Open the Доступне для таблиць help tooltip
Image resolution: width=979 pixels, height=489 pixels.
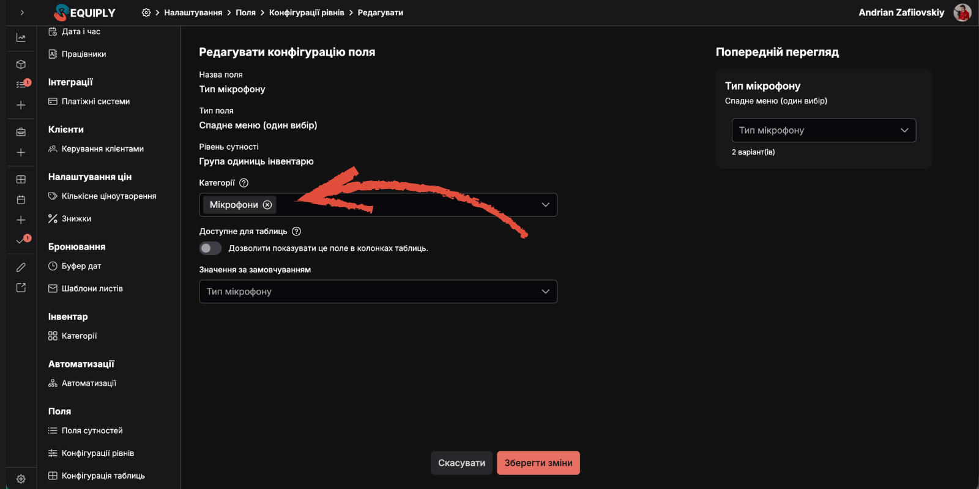[x=297, y=231]
